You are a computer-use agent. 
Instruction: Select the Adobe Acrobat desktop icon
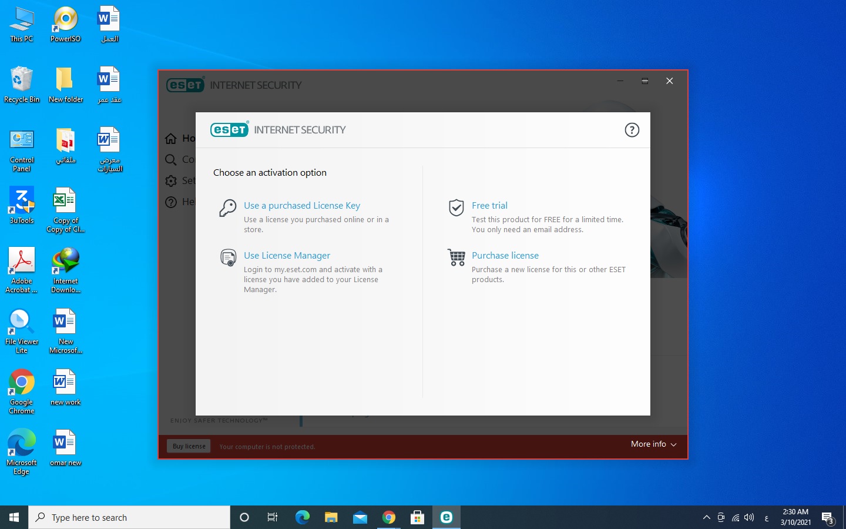tap(22, 270)
